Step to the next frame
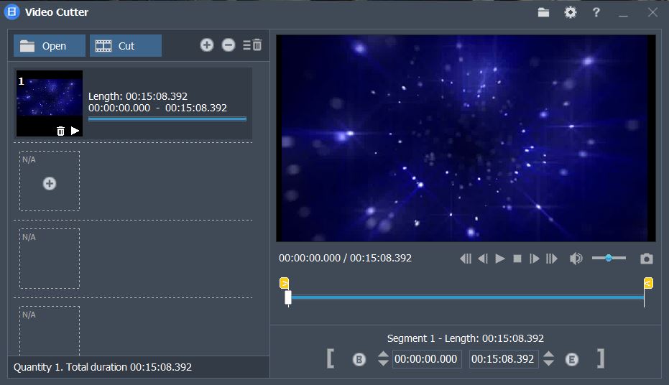 click(534, 259)
